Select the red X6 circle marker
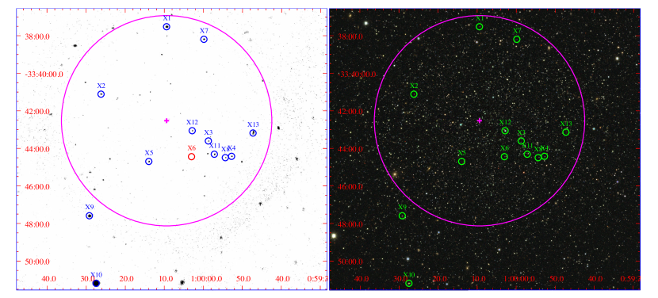The width and height of the screenshot is (658, 298). point(191,157)
